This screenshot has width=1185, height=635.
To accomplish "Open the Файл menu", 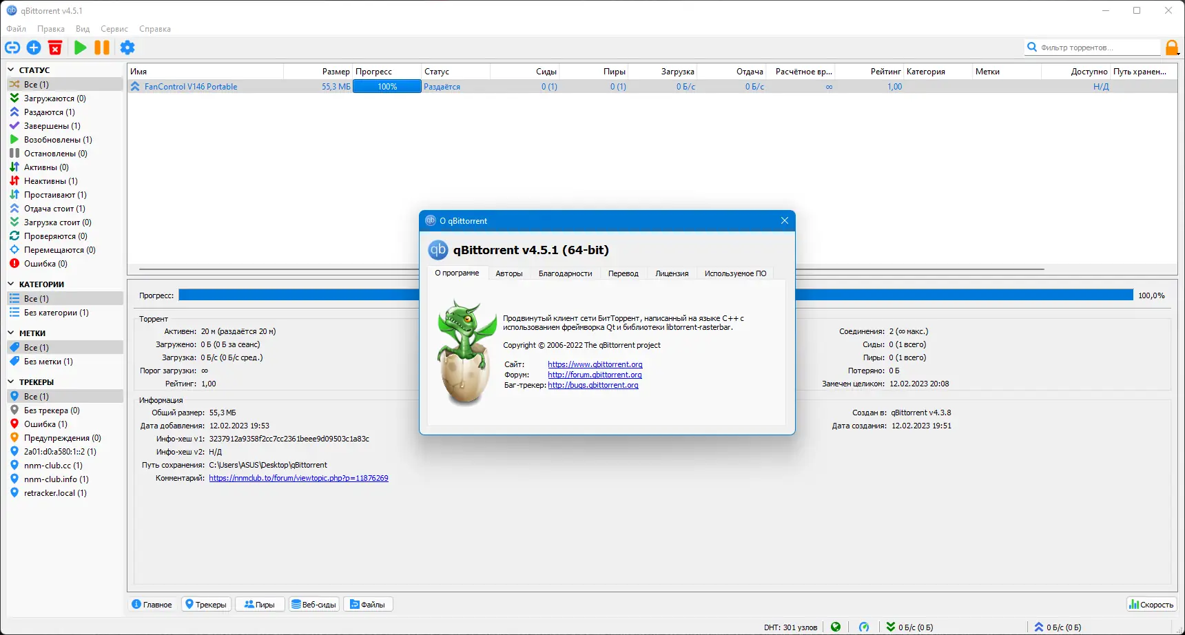I will [16, 29].
